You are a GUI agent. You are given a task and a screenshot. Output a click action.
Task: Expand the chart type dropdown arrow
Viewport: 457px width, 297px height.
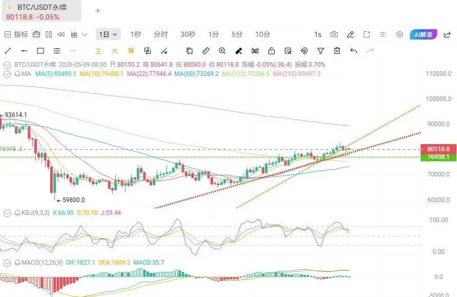[x=85, y=35]
